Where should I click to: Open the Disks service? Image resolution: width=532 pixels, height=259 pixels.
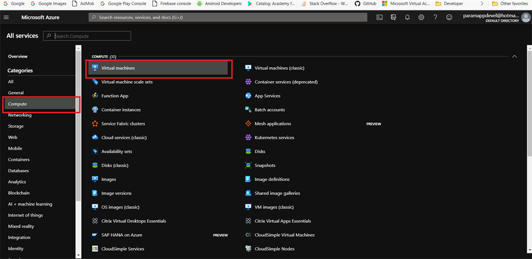[x=260, y=152]
